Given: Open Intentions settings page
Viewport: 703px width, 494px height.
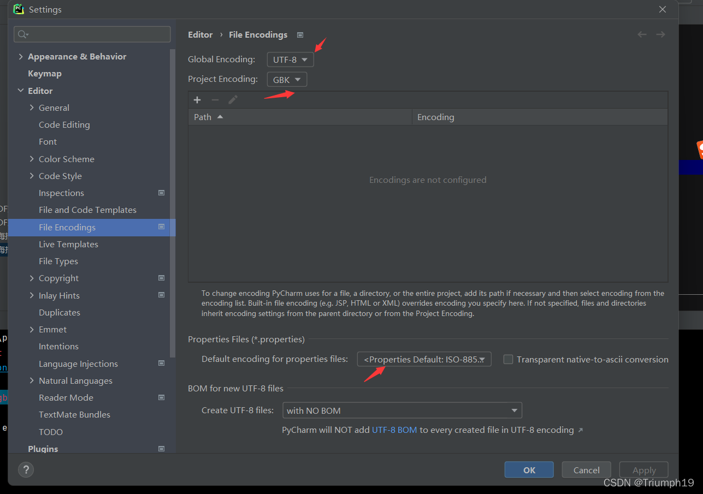Looking at the screenshot, I should [58, 346].
